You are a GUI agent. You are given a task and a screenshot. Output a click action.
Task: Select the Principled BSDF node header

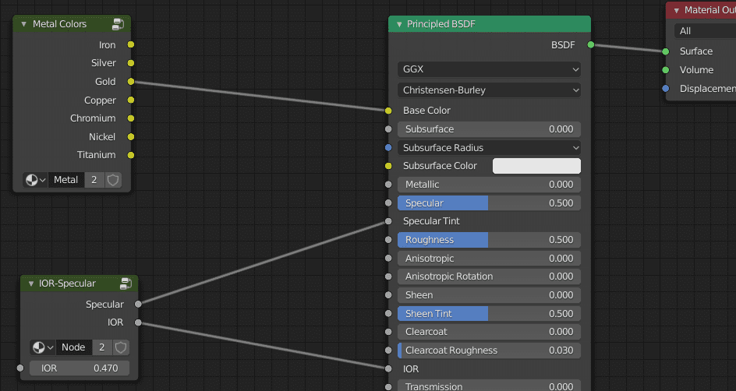489,24
